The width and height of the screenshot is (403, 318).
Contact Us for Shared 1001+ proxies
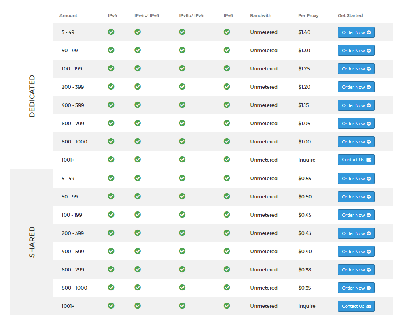tap(356, 306)
